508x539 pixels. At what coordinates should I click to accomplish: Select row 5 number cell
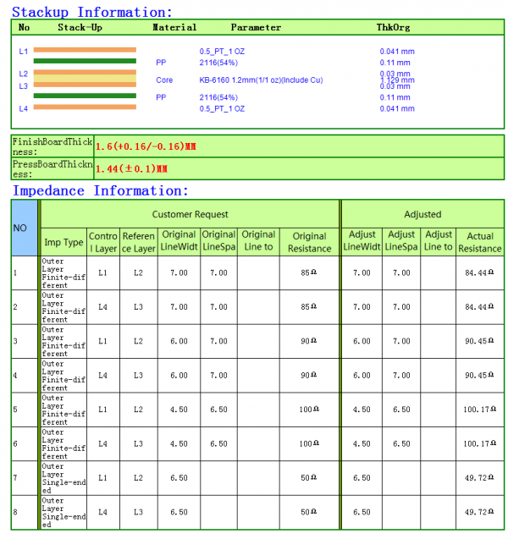point(25,410)
